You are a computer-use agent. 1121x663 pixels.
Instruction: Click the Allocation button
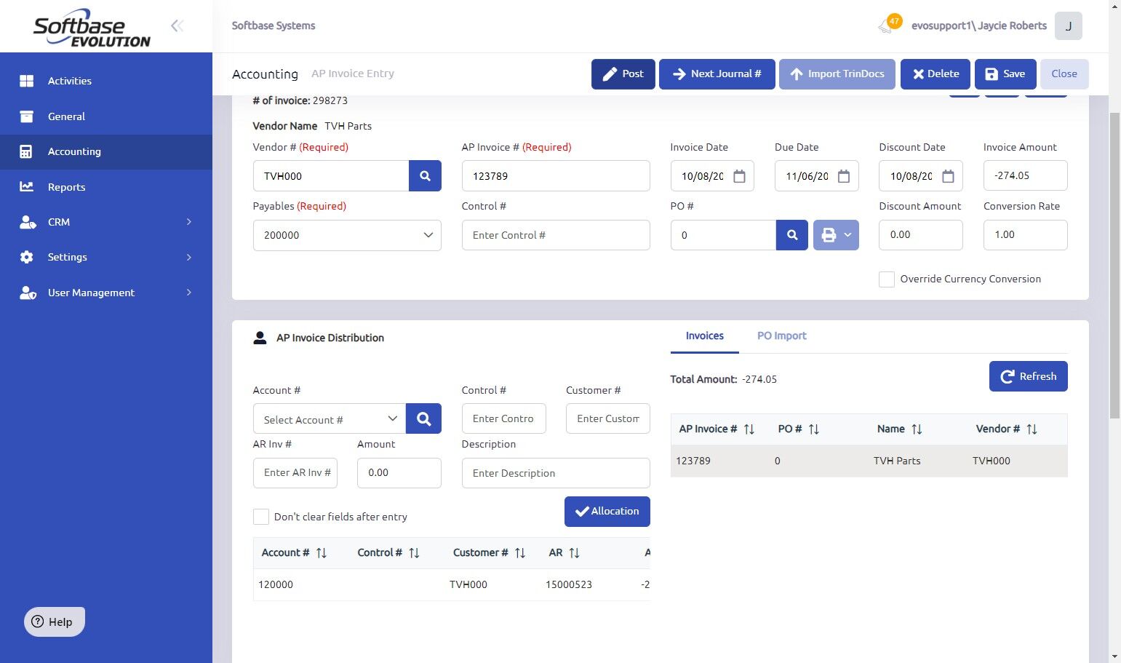tap(607, 512)
